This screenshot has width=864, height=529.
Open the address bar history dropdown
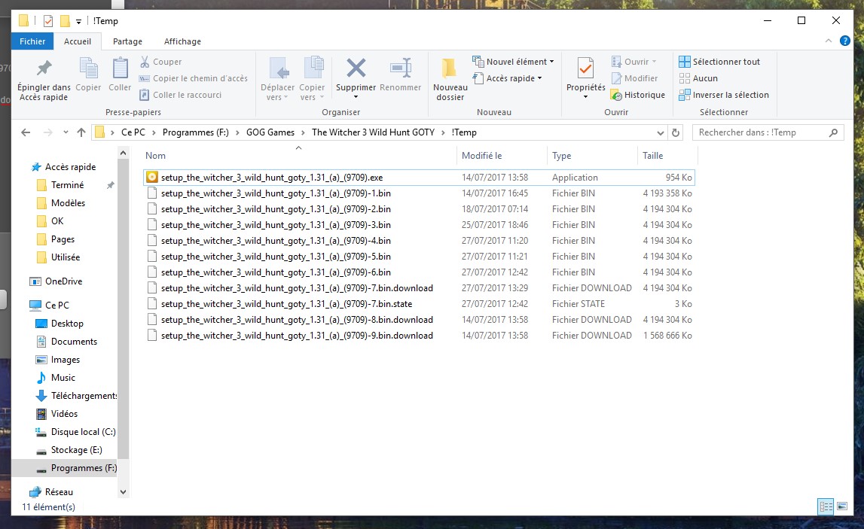(x=660, y=132)
